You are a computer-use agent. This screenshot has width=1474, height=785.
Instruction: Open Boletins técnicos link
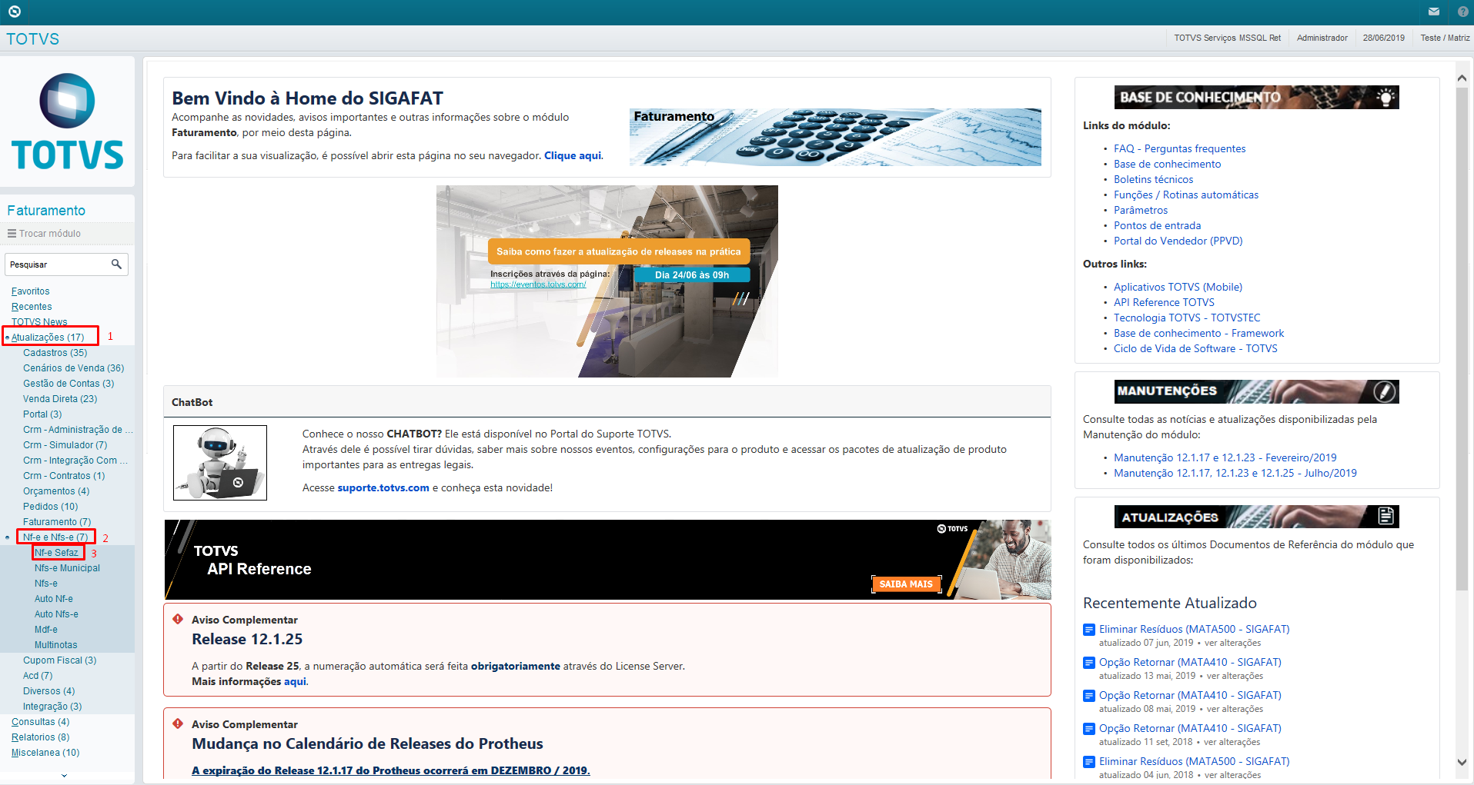click(1153, 179)
